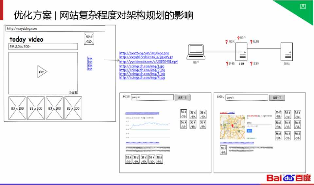Click the red question mark beside 域名
Screen dimensions: 314x185
pos(226,42)
